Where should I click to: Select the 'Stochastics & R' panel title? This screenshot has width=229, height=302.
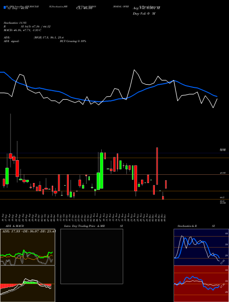pyautogui.click(x=187, y=226)
